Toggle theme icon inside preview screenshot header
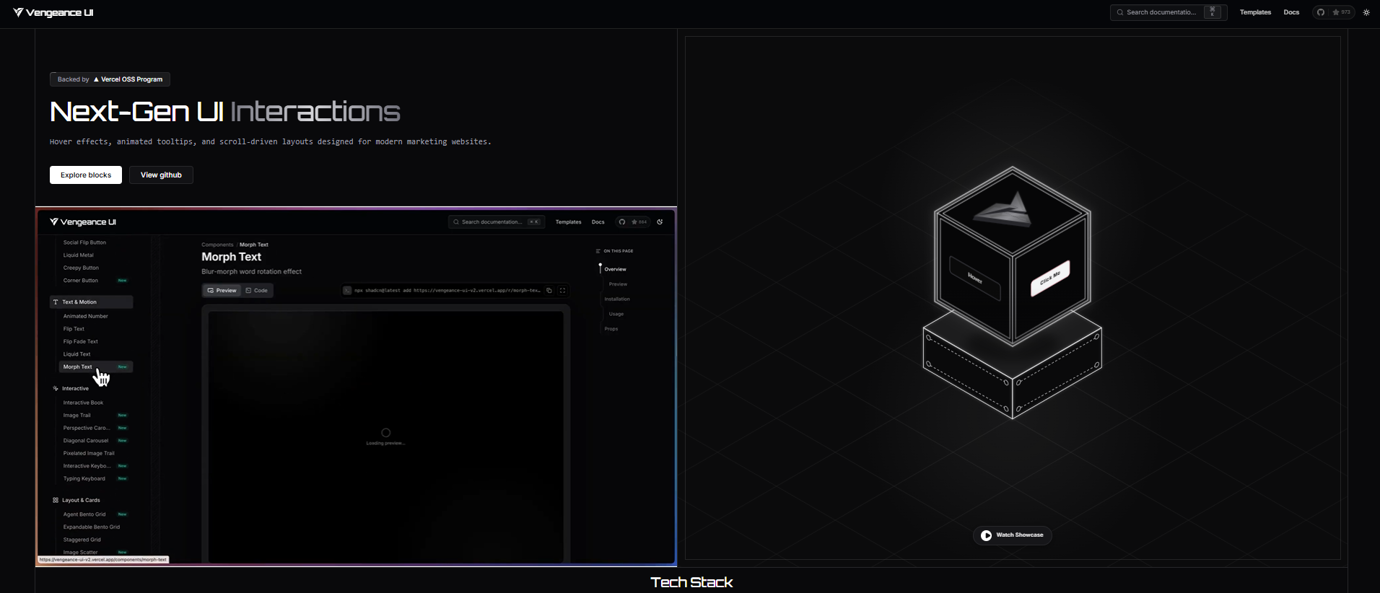The image size is (1380, 593). (x=660, y=222)
